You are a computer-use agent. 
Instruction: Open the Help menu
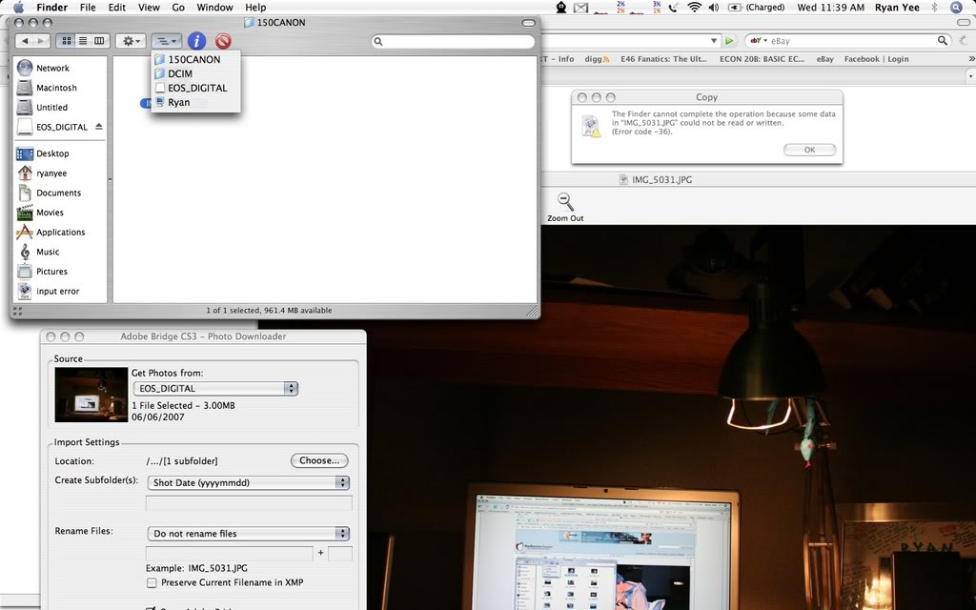coord(255,8)
